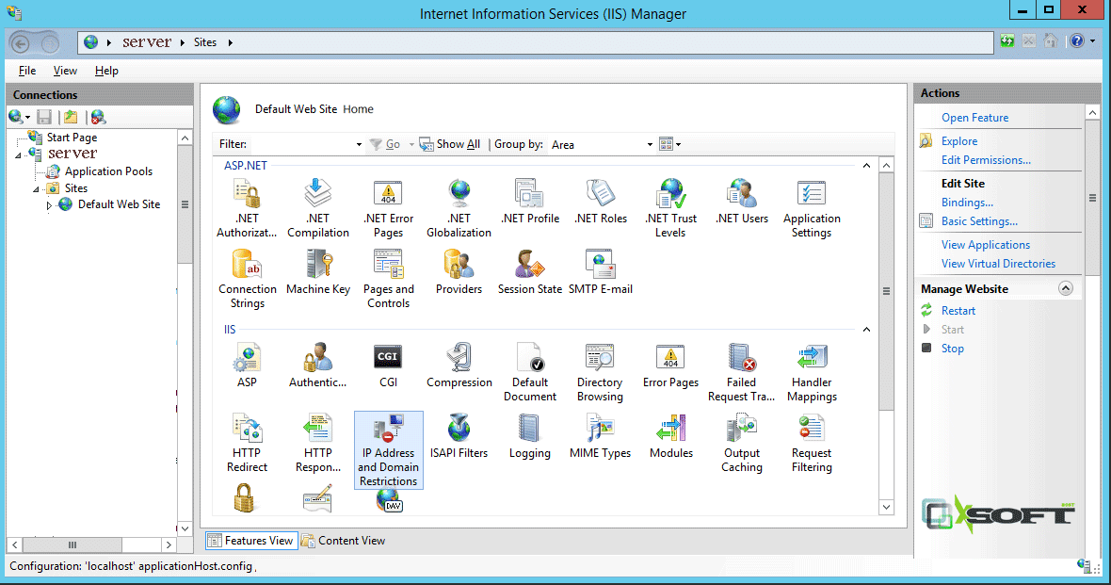Collapse the IIS group section
The image size is (1111, 585).
pyautogui.click(x=866, y=330)
